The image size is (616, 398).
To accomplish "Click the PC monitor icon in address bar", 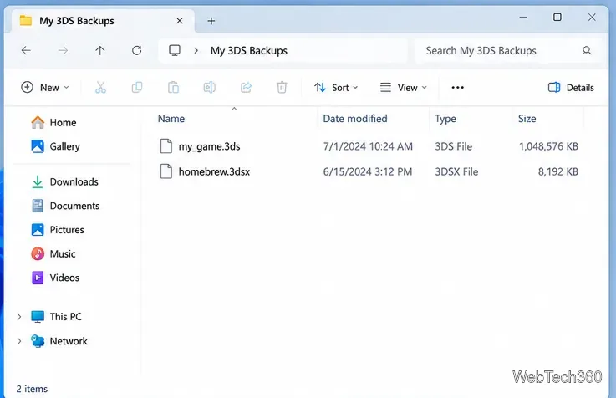I will 175,50.
